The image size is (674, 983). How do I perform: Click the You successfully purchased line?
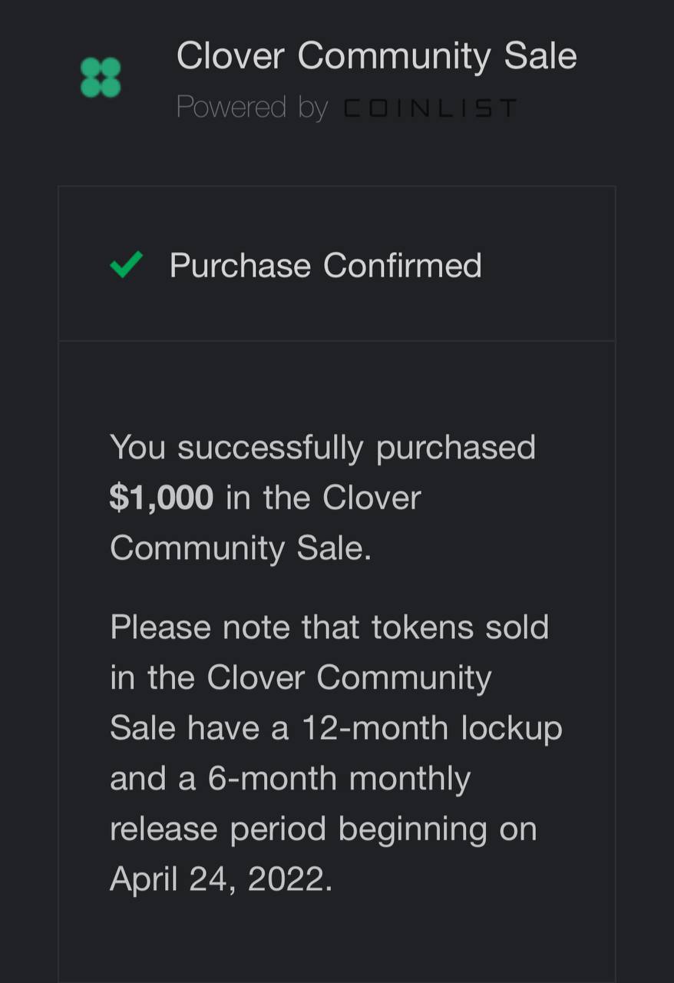pyautogui.click(x=322, y=448)
